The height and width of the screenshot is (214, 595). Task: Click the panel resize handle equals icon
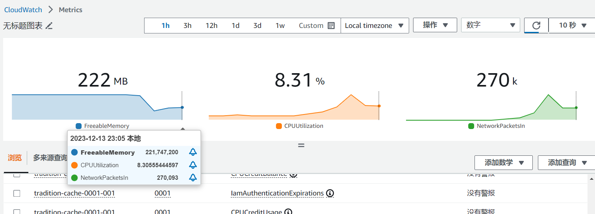tap(301, 145)
